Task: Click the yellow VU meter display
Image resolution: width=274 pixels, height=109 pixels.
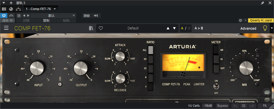Action: pyautogui.click(x=183, y=63)
